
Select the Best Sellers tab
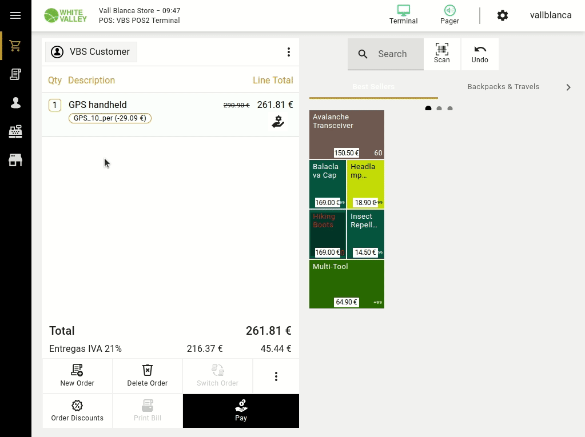[x=373, y=87]
